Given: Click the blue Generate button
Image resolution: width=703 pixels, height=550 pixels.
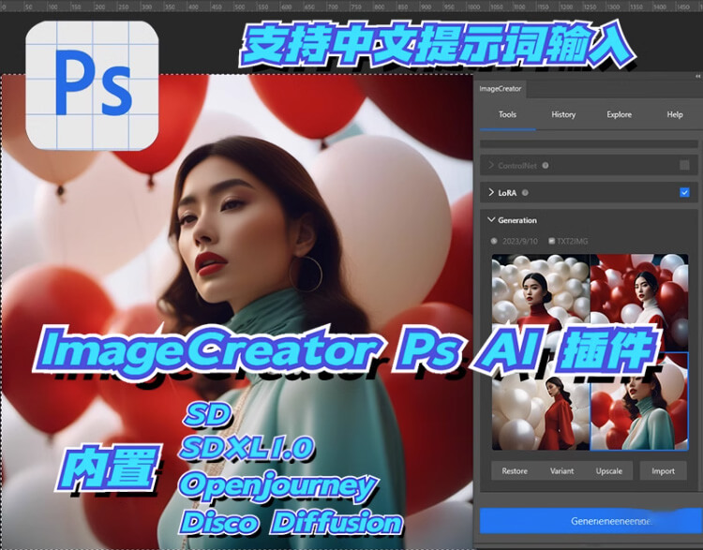Looking at the screenshot, I should pyautogui.click(x=591, y=521).
